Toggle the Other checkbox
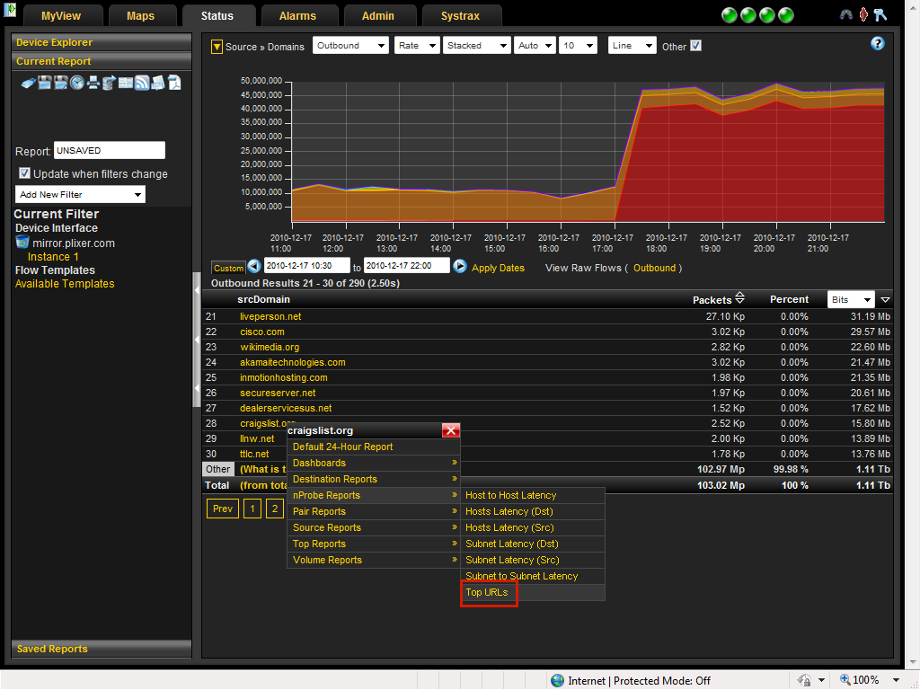Screen dimensions: 920x690 [695, 46]
